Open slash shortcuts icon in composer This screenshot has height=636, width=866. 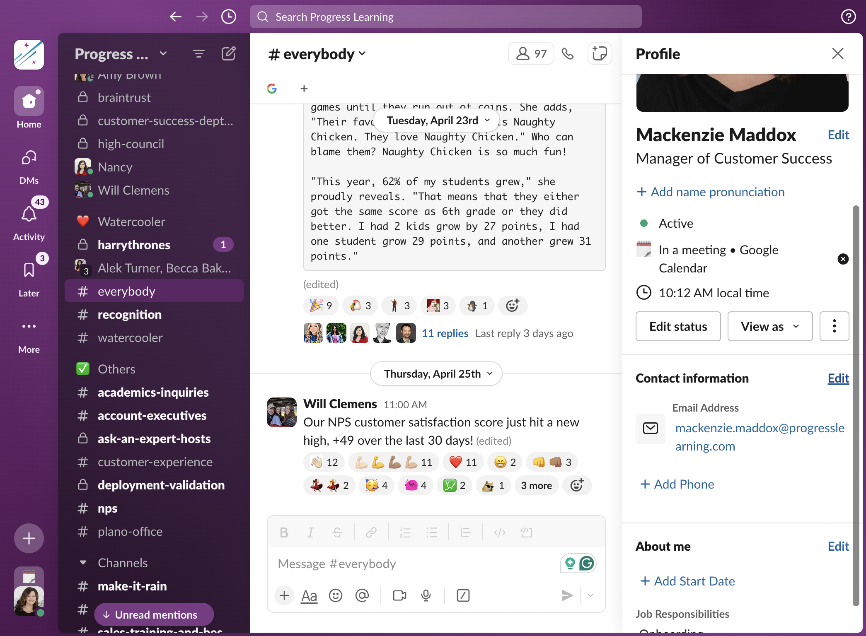tap(463, 595)
